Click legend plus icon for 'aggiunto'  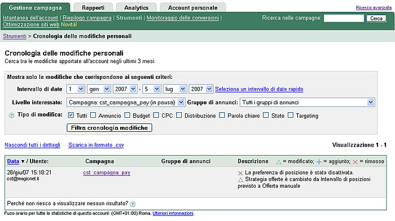coord(319,162)
